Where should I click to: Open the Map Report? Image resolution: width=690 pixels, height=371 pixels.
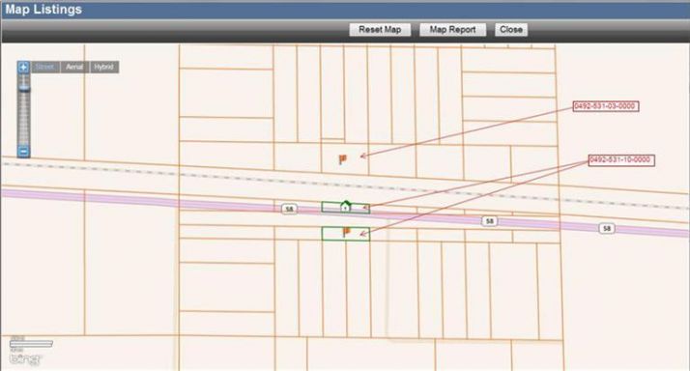(452, 30)
